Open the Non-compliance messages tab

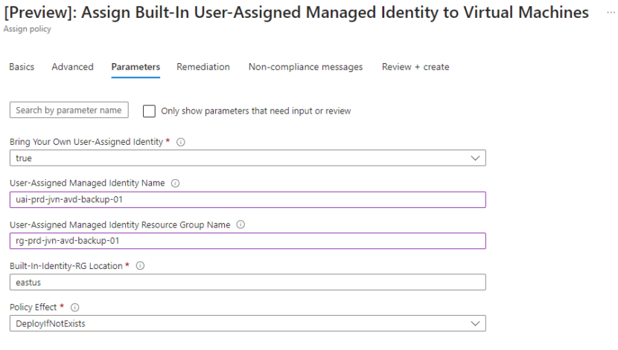click(305, 67)
